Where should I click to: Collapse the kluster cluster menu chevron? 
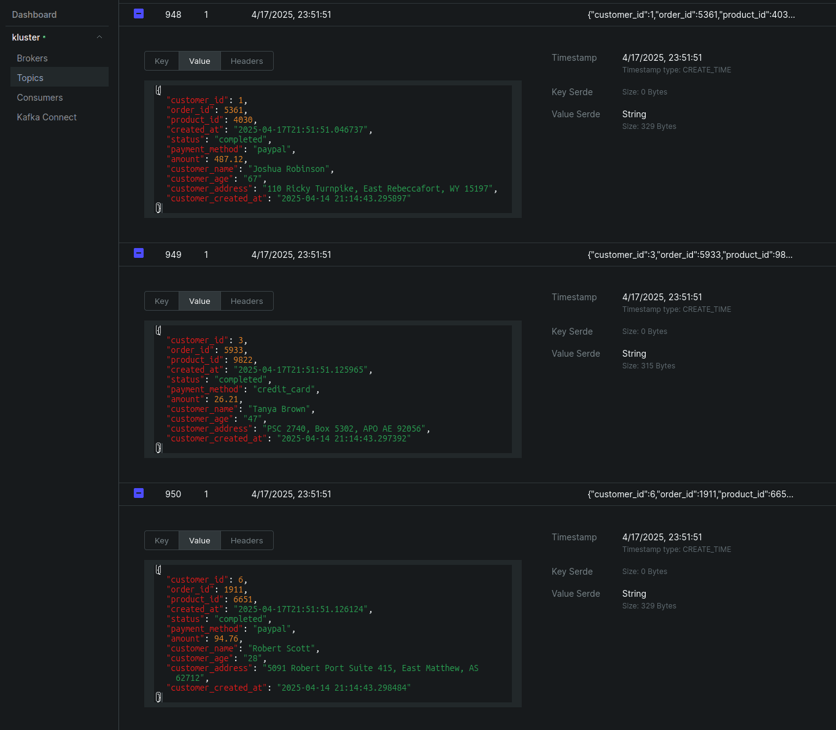(99, 37)
